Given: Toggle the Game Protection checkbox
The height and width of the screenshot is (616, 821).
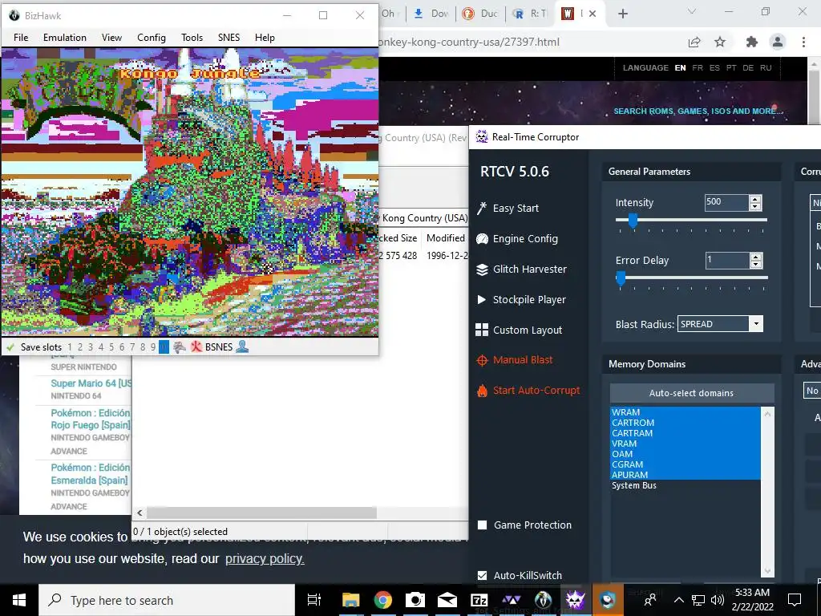Looking at the screenshot, I should click(482, 525).
